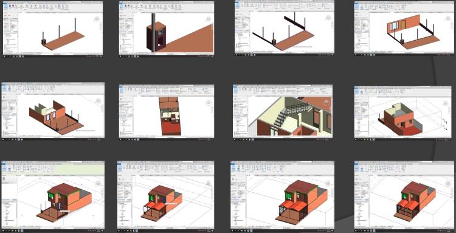Select the screenshot with beams added on columns
456x233 pixels.
click(285, 28)
